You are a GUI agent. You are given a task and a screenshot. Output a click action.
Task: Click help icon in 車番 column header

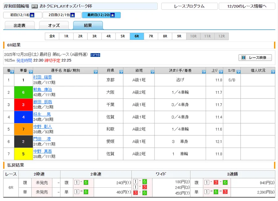pos(31,72)
